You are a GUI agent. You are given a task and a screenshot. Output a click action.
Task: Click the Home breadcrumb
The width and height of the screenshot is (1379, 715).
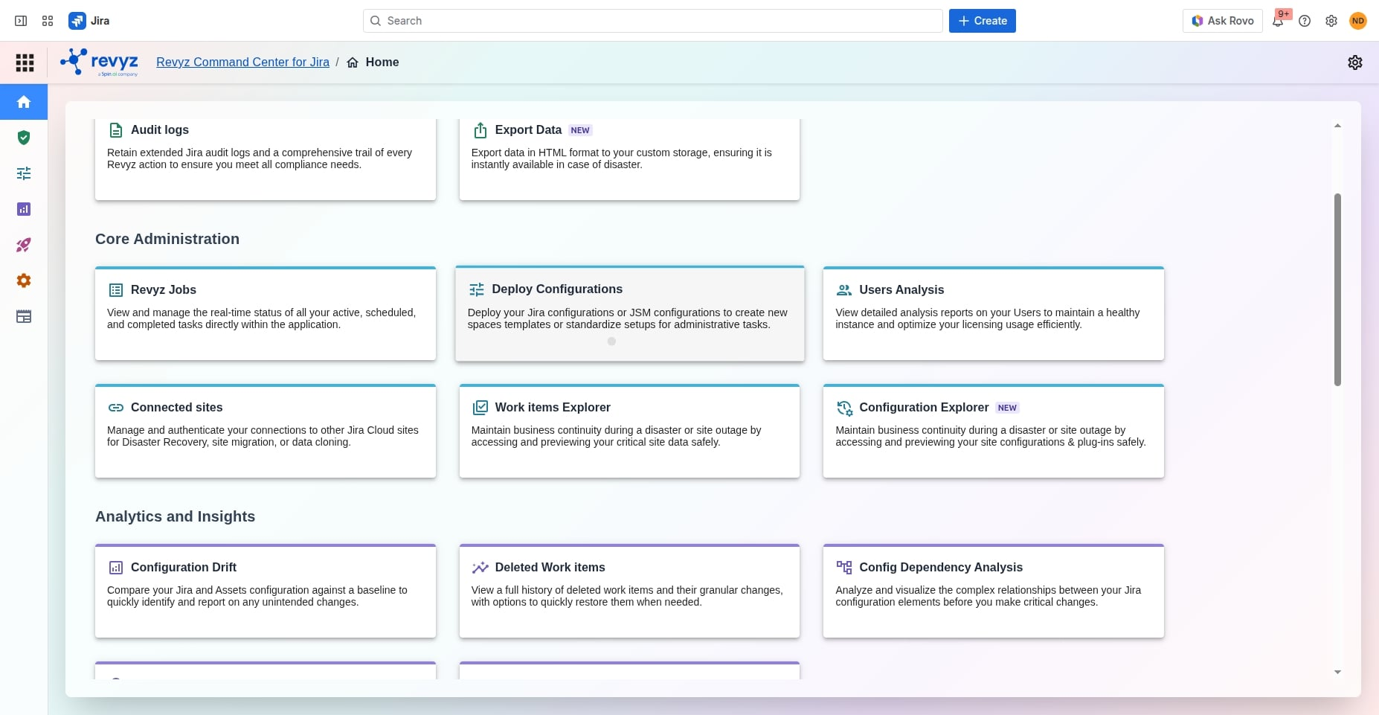click(373, 62)
